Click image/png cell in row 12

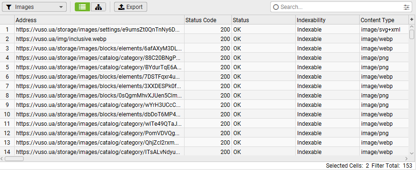tap(384, 133)
